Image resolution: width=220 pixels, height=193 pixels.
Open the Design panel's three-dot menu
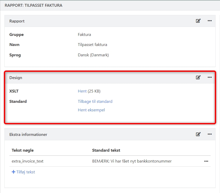[x=210, y=77]
